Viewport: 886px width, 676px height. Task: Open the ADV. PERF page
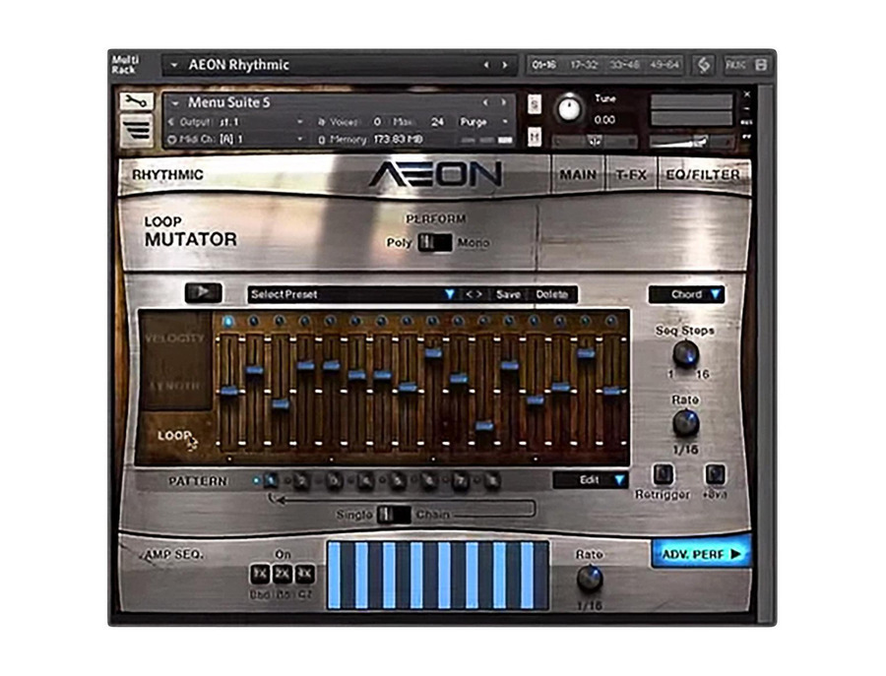(701, 554)
